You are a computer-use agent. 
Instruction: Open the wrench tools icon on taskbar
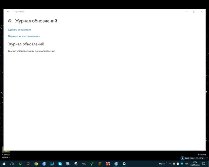point(68,164)
